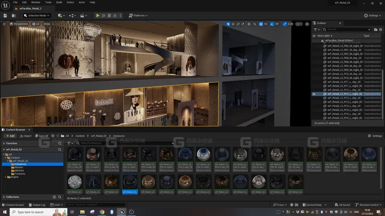
Task: Click the Outliner new folder icon
Action: click(x=376, y=29)
